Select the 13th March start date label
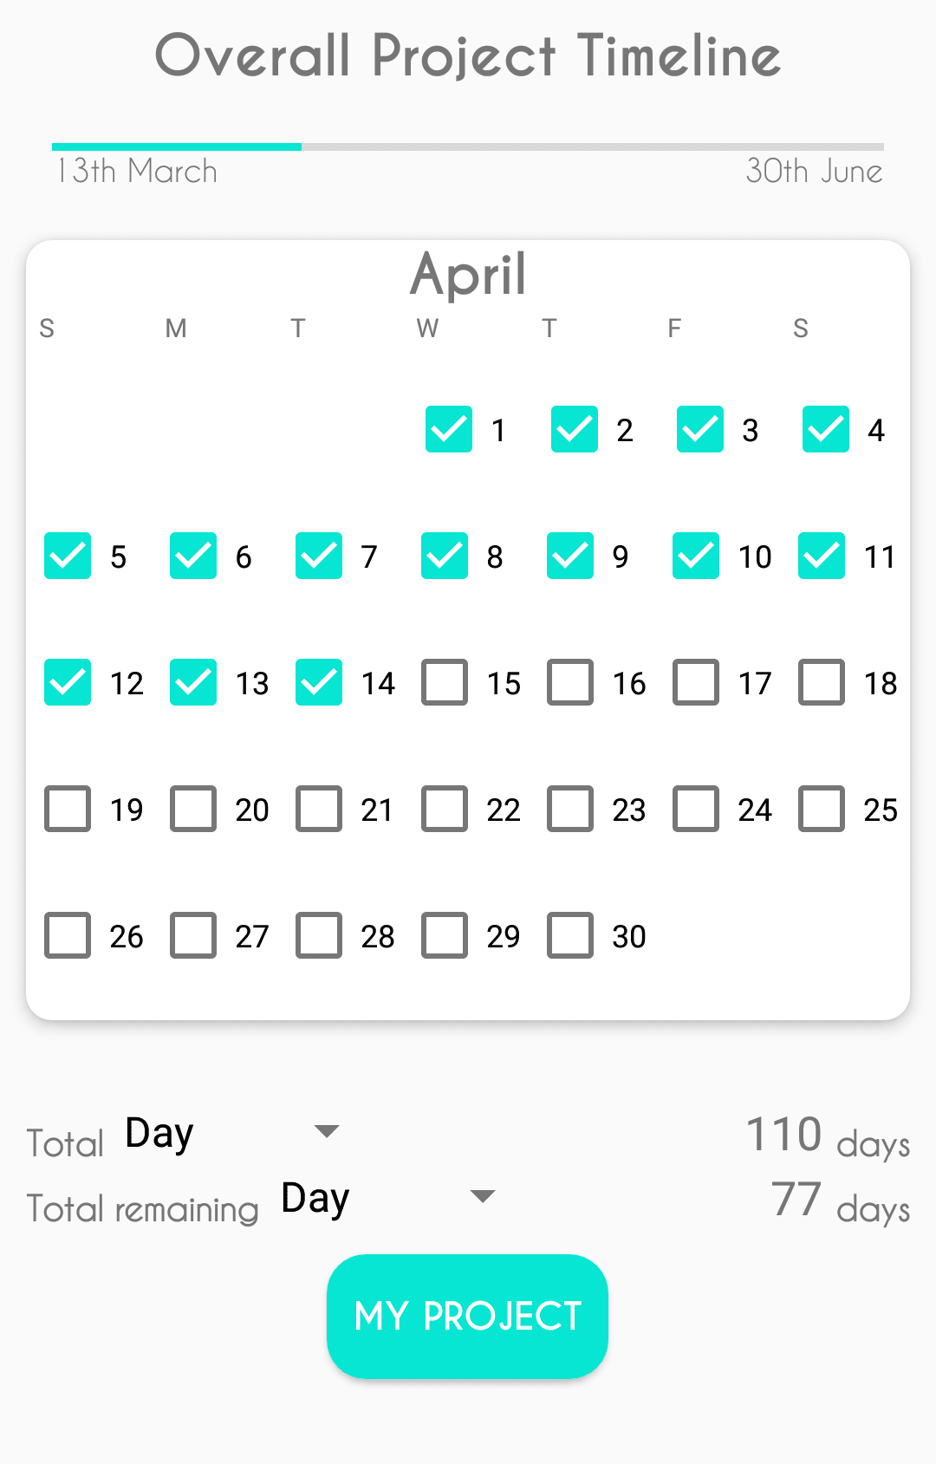 (136, 172)
